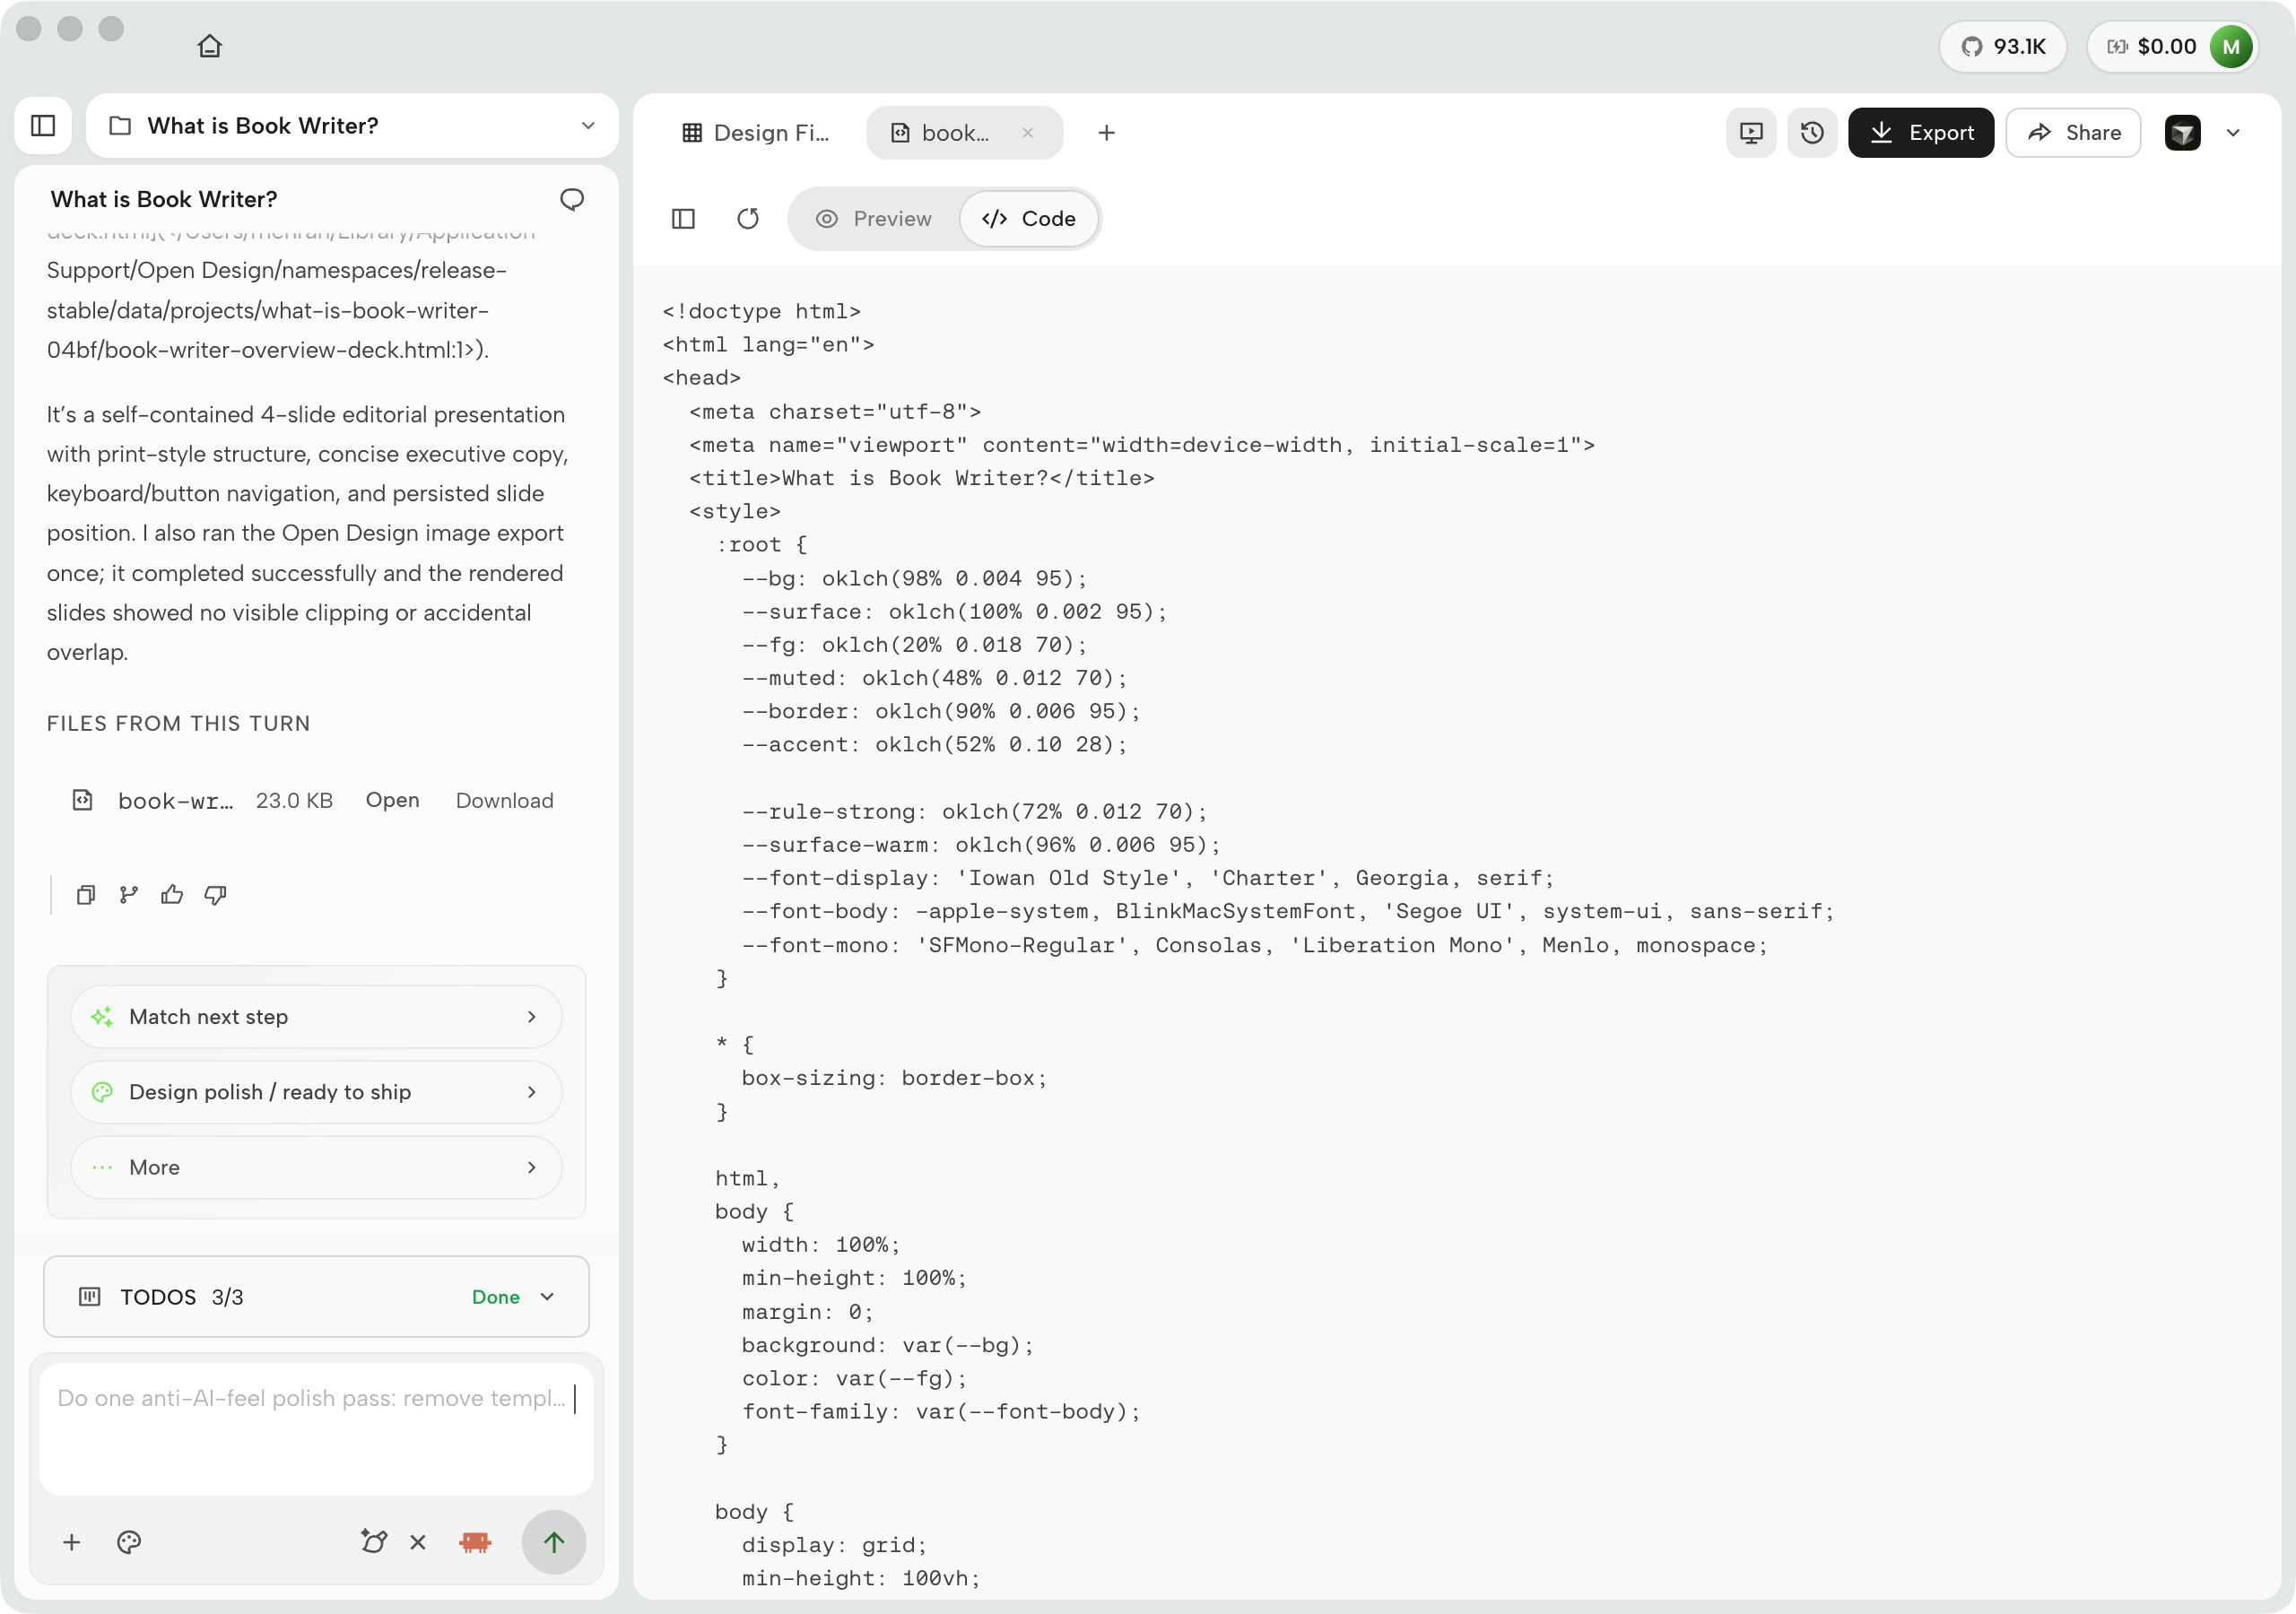Click the eye icon in the Preview toggle
Viewport: 2296px width, 1614px height.
[827, 219]
